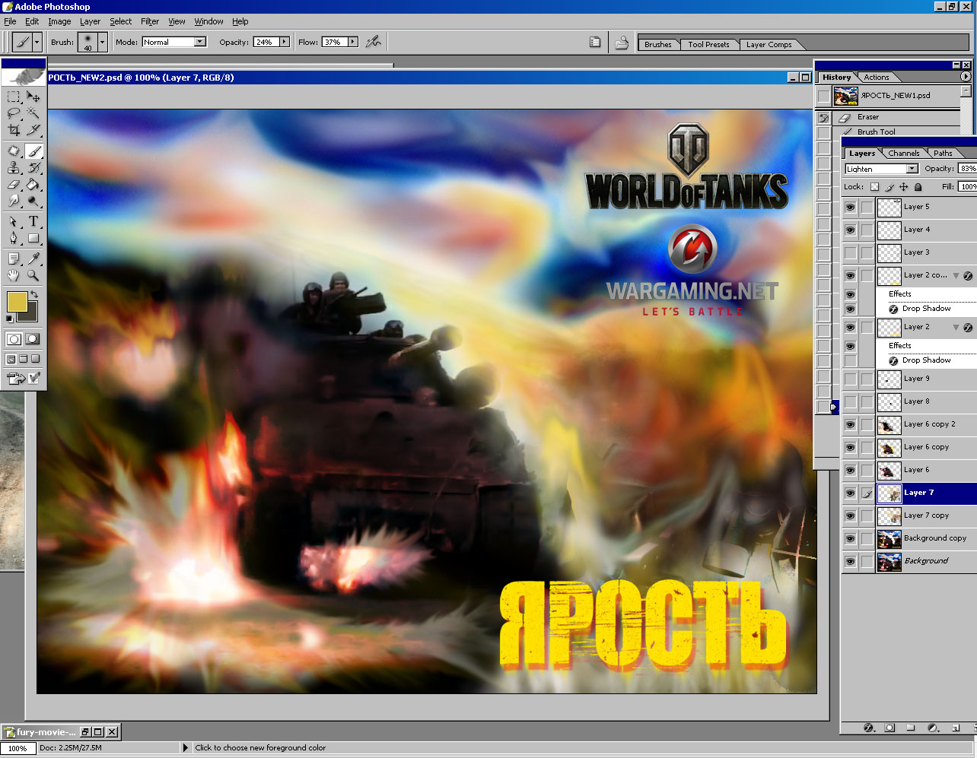977x758 pixels.
Task: Create a new layer set folder
Action: pos(910,728)
